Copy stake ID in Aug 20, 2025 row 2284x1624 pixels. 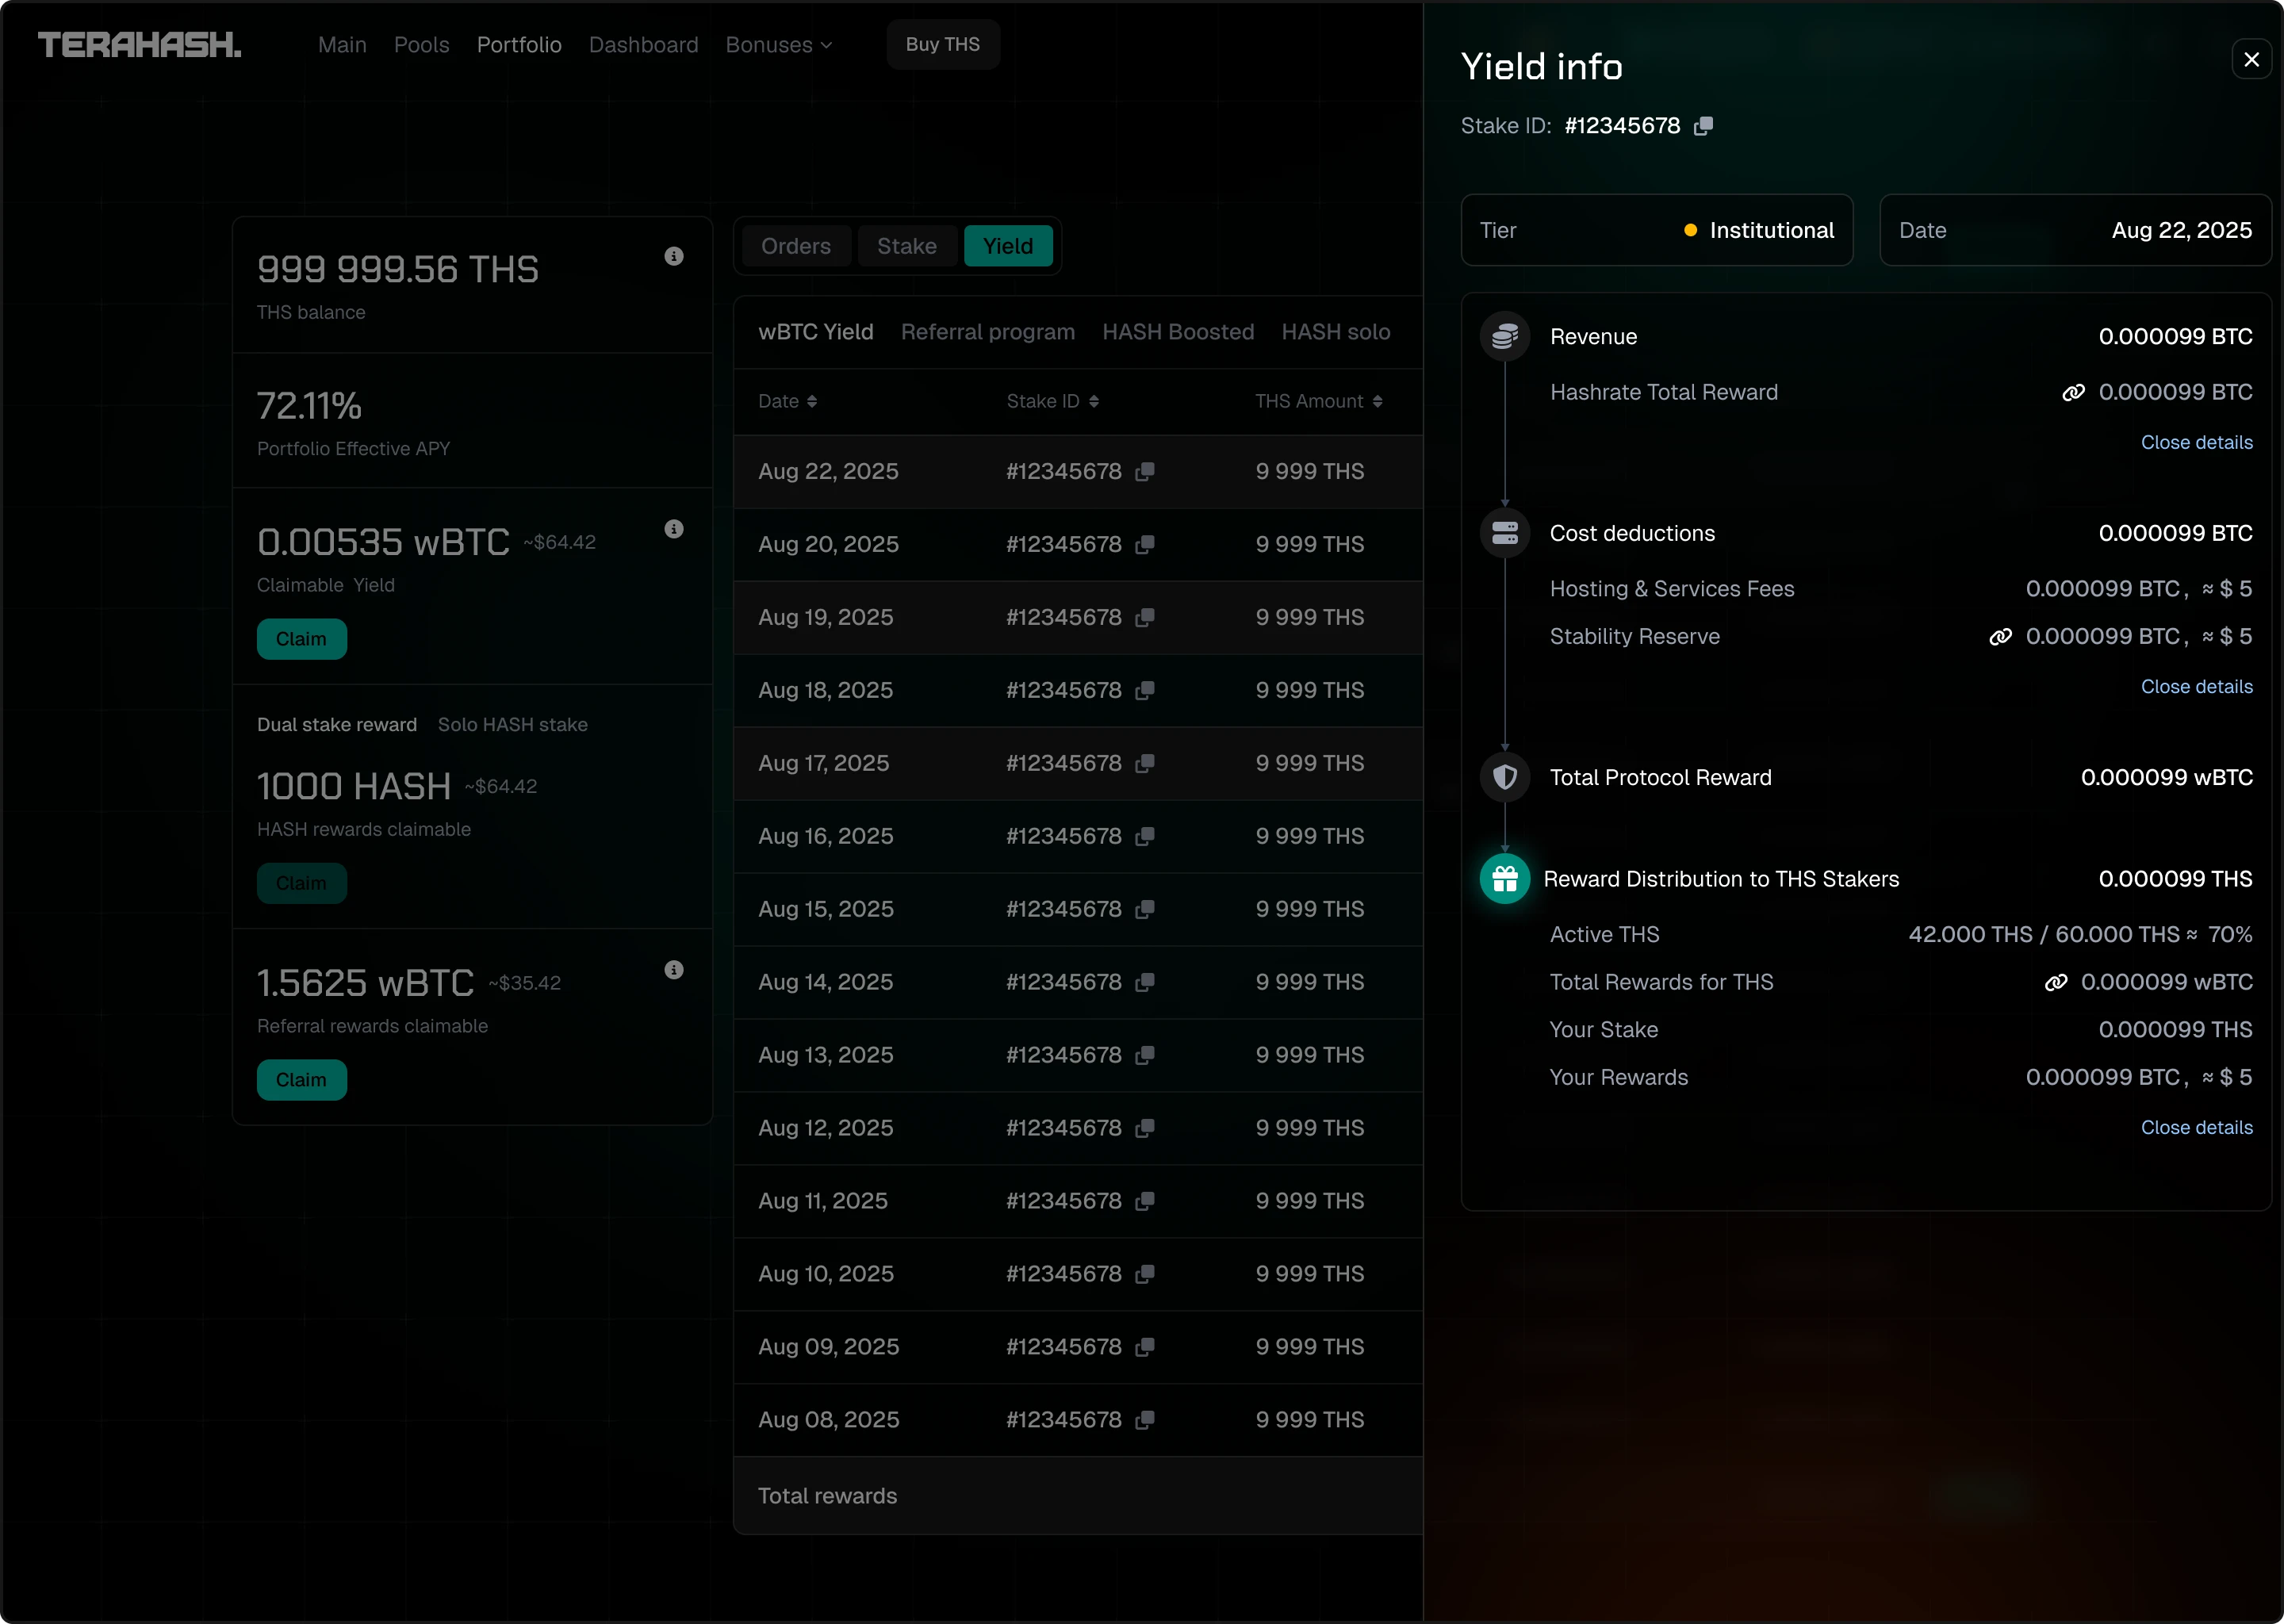click(x=1145, y=545)
